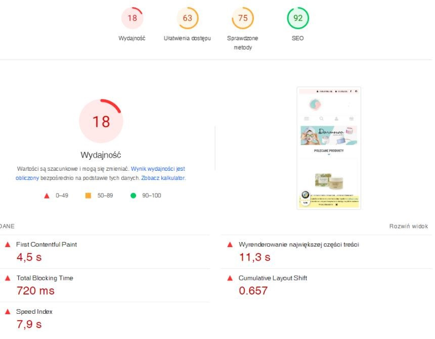
Task: Click the First Contentful Paint value 4,5 s
Action: tap(28, 257)
